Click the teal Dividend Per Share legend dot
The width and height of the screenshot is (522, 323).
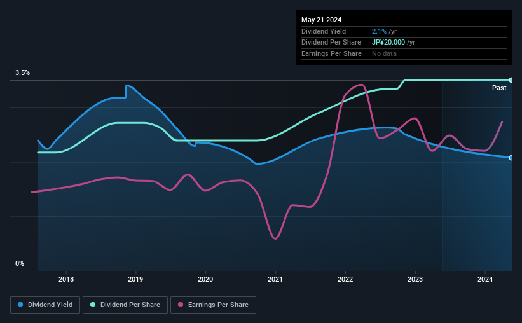click(x=93, y=305)
